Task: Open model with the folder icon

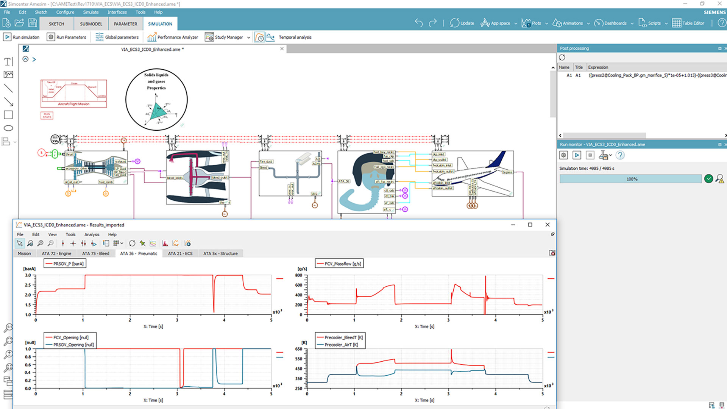Action: (x=19, y=23)
